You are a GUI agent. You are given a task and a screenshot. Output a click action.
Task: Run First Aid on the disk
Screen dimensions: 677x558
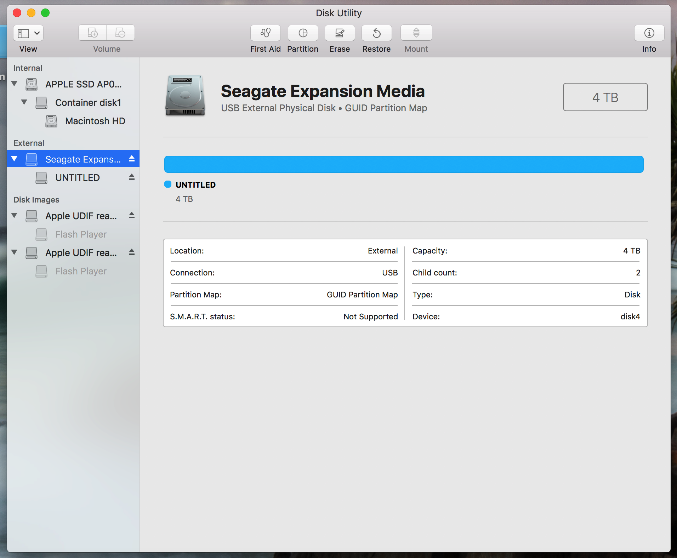point(266,33)
